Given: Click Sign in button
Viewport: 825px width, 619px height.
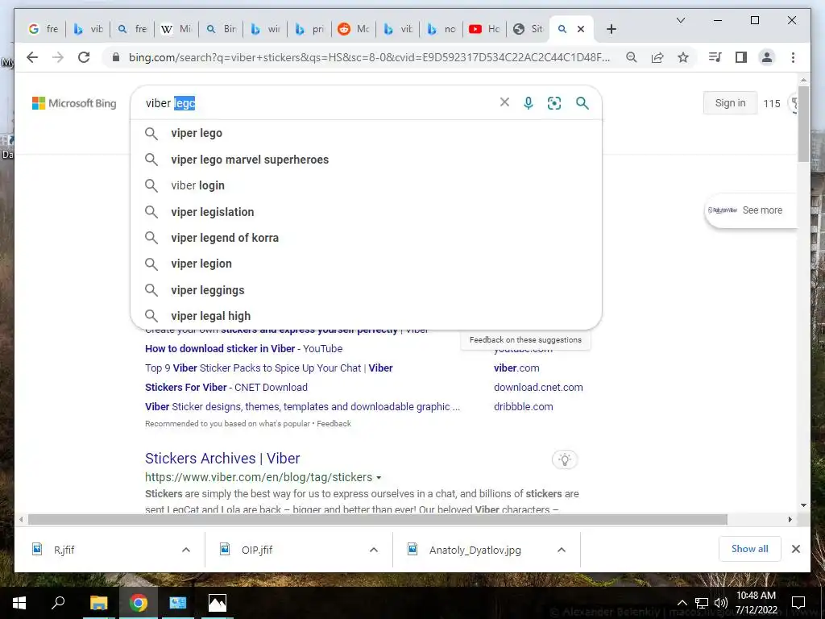Looking at the screenshot, I should click(x=730, y=103).
